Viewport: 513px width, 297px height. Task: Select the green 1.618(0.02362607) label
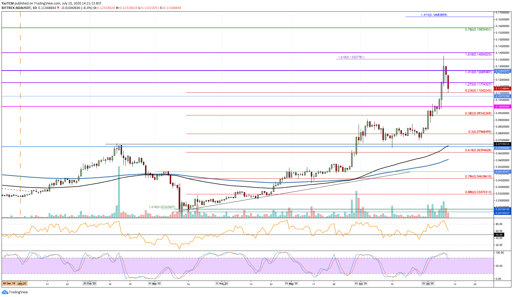click(162, 207)
